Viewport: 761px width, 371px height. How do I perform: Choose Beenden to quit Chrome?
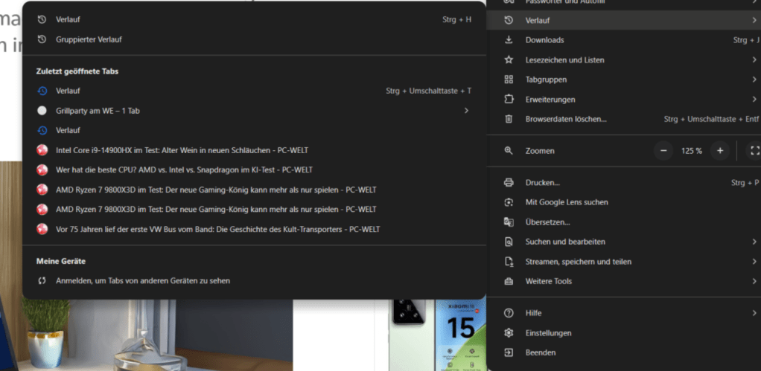624,352
